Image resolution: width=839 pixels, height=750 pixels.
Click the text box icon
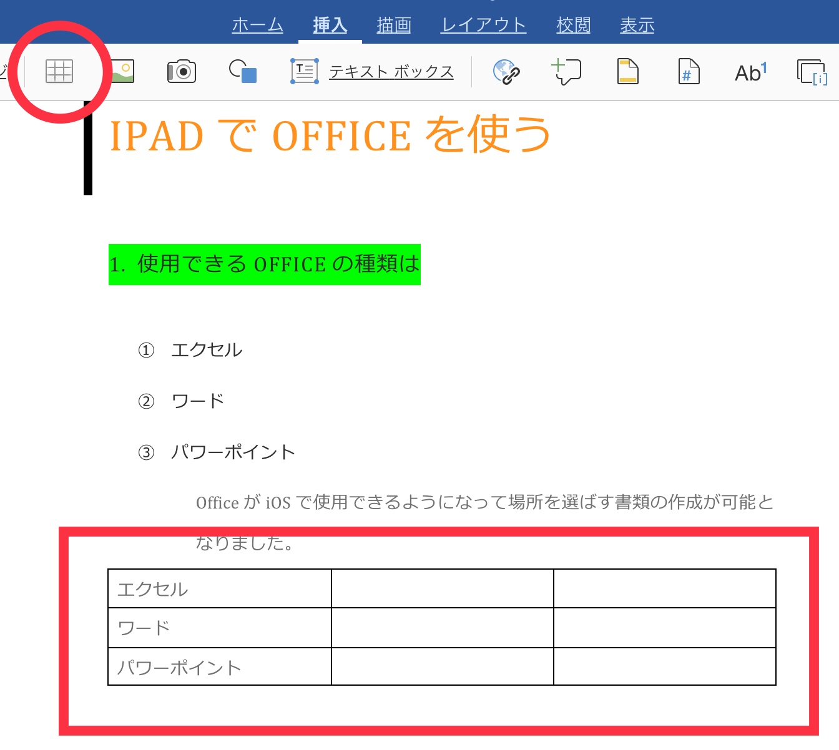(305, 71)
